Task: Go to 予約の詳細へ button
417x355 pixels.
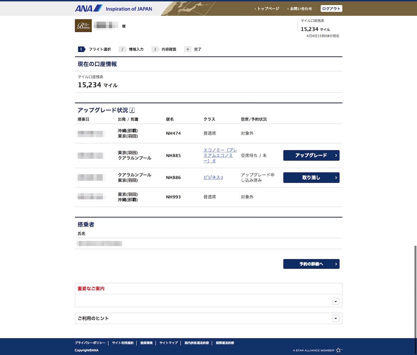Action: click(311, 264)
